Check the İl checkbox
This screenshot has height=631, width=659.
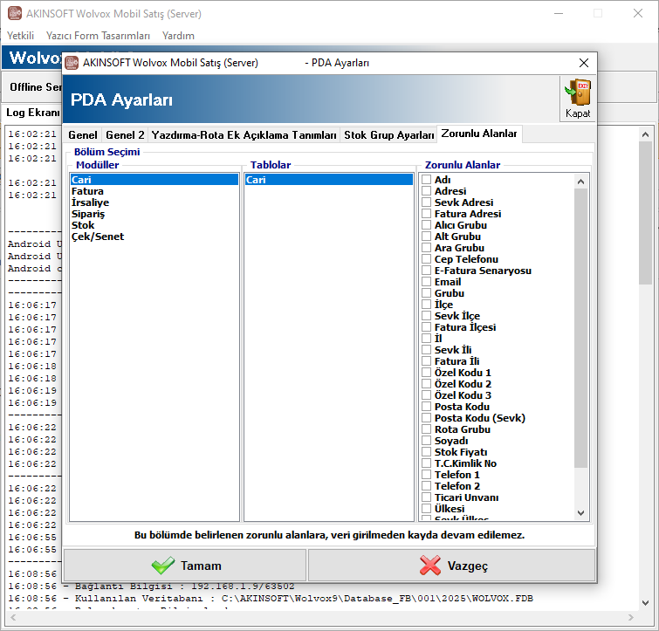pos(426,338)
